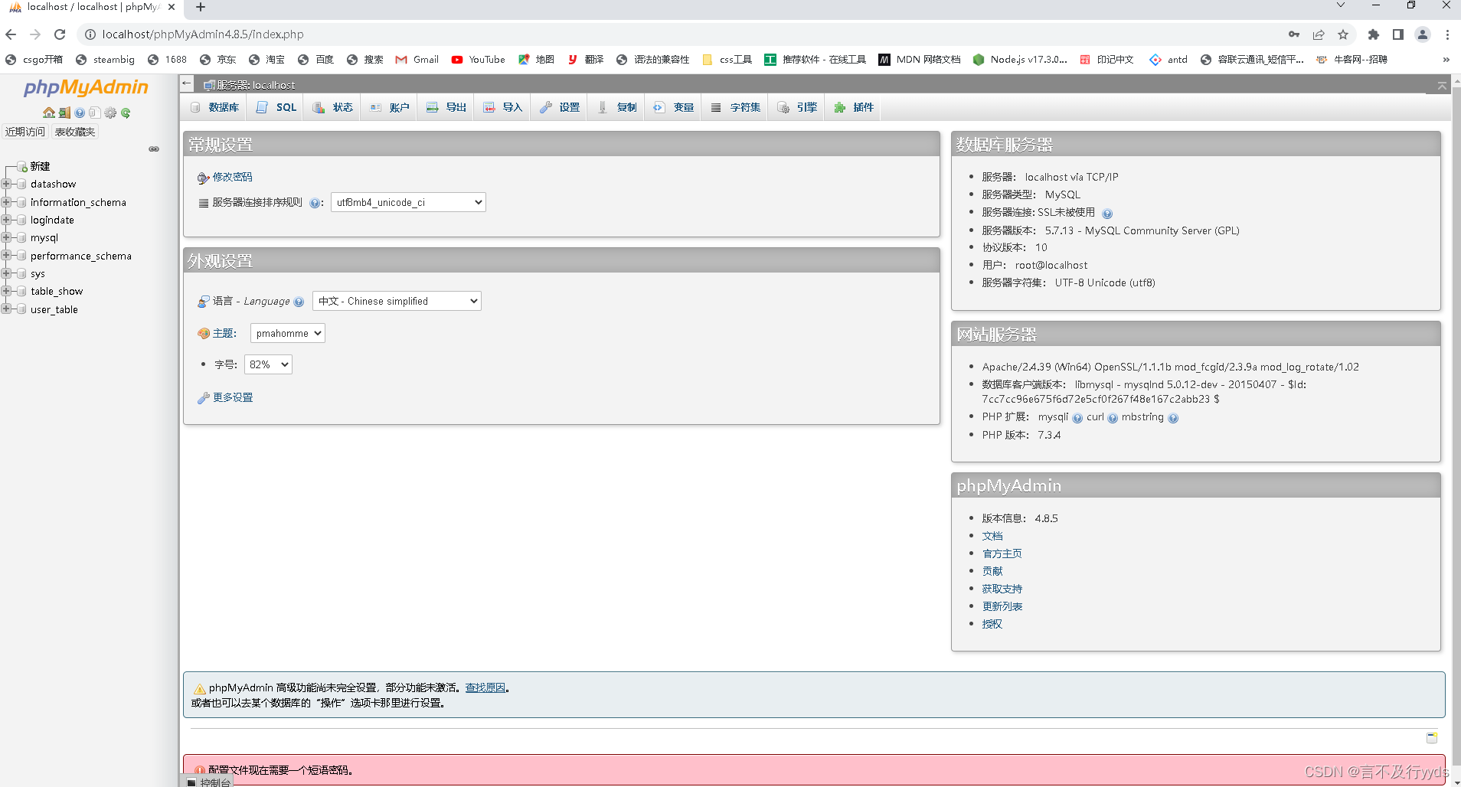Expand the logindate database tree node

[x=6, y=220]
